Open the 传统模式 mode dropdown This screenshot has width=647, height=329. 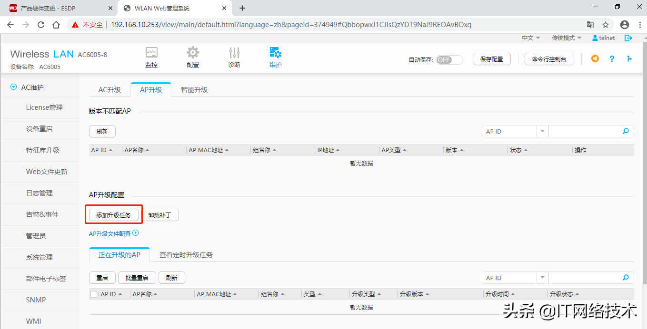(567, 38)
